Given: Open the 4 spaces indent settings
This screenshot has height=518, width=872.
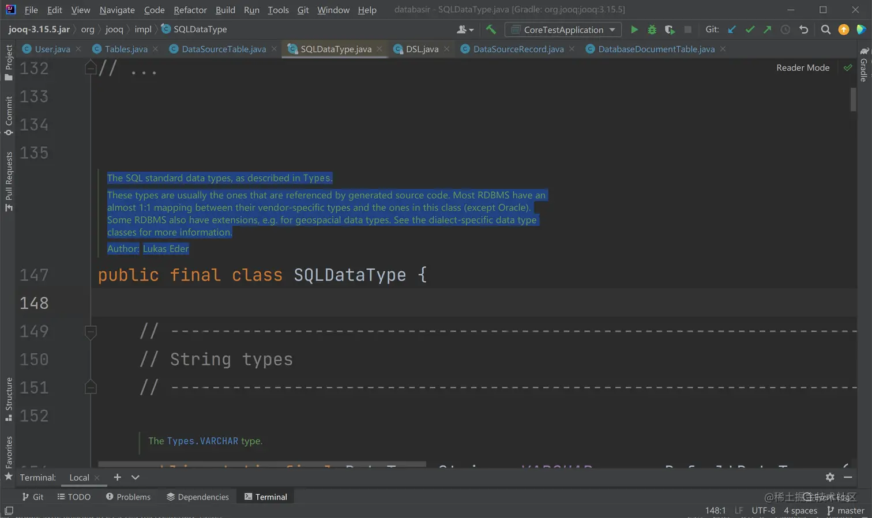Looking at the screenshot, I should (x=800, y=511).
